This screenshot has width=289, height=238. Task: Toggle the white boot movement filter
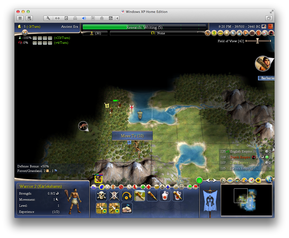click(x=129, y=187)
